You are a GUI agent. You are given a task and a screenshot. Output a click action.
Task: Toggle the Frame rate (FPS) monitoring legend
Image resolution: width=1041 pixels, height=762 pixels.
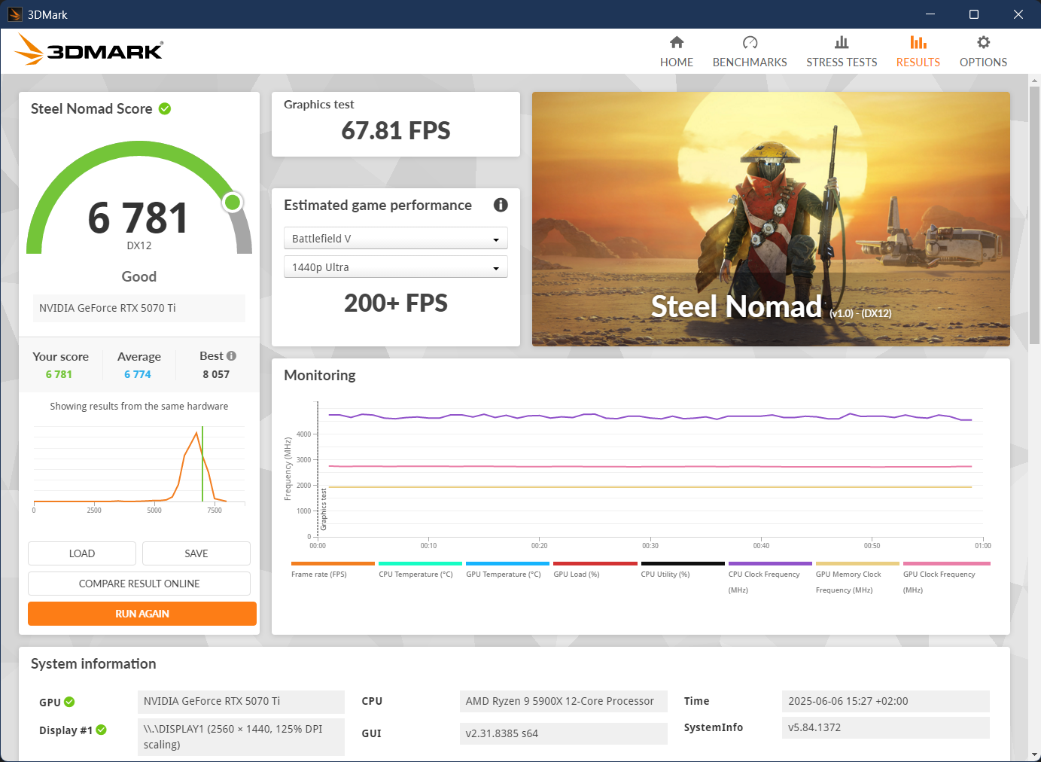point(332,568)
